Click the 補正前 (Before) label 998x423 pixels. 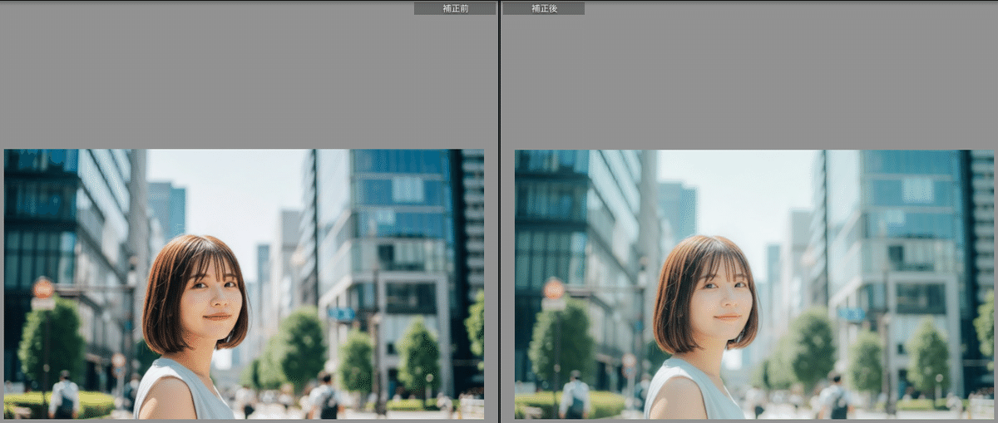click(x=454, y=8)
